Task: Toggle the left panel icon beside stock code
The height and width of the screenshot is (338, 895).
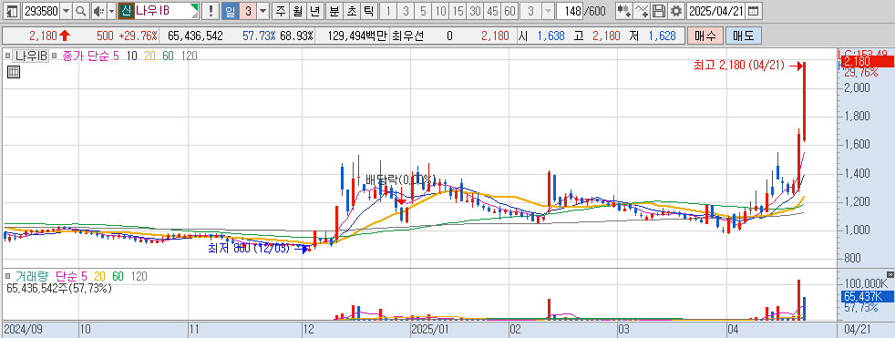Action: click(11, 10)
